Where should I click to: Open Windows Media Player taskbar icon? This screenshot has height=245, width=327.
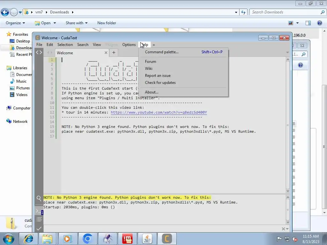point(68,239)
